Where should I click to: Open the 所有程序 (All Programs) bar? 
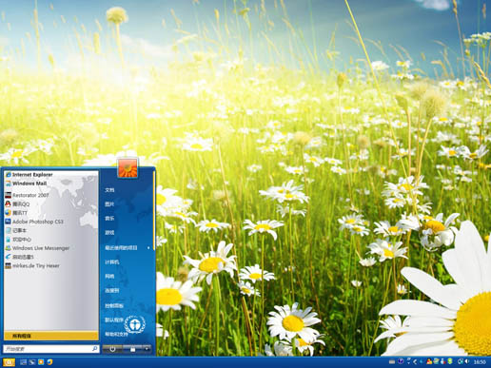point(50,336)
